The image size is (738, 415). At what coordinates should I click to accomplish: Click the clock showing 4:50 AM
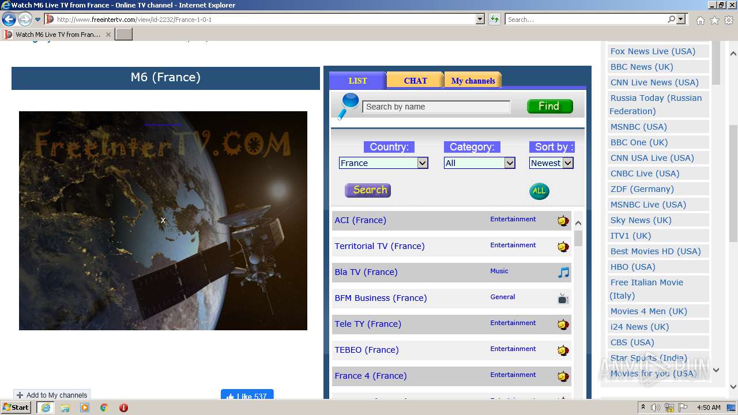click(709, 408)
